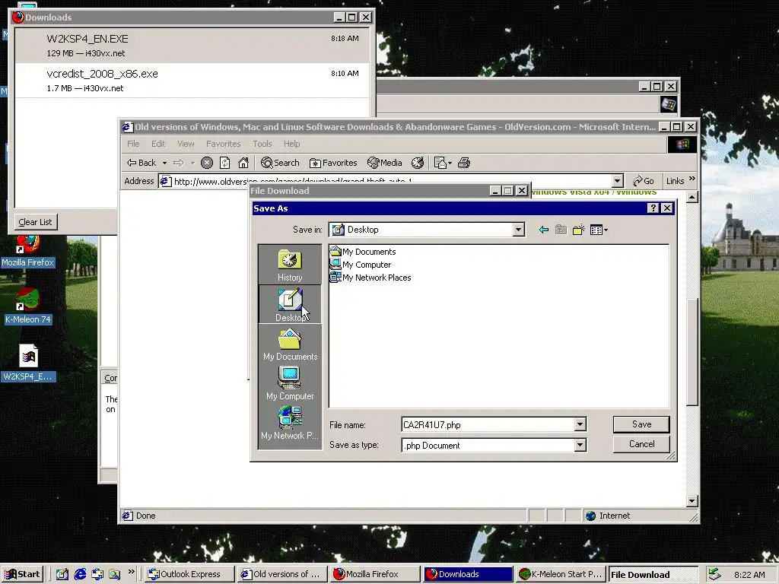
Task: Open My Computer in the places bar
Action: pos(290,383)
